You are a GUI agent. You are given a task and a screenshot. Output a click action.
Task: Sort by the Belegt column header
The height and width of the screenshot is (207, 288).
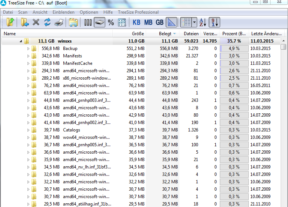pyautogui.click(x=163, y=34)
